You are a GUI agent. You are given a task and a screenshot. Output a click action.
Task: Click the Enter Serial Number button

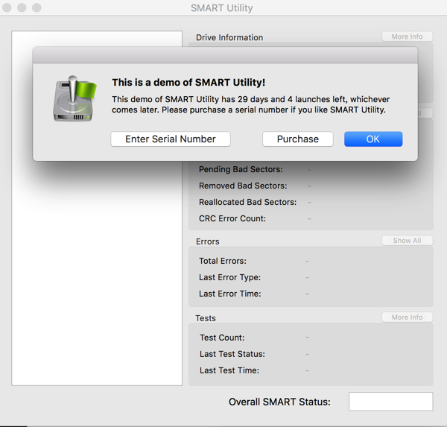pyautogui.click(x=171, y=139)
